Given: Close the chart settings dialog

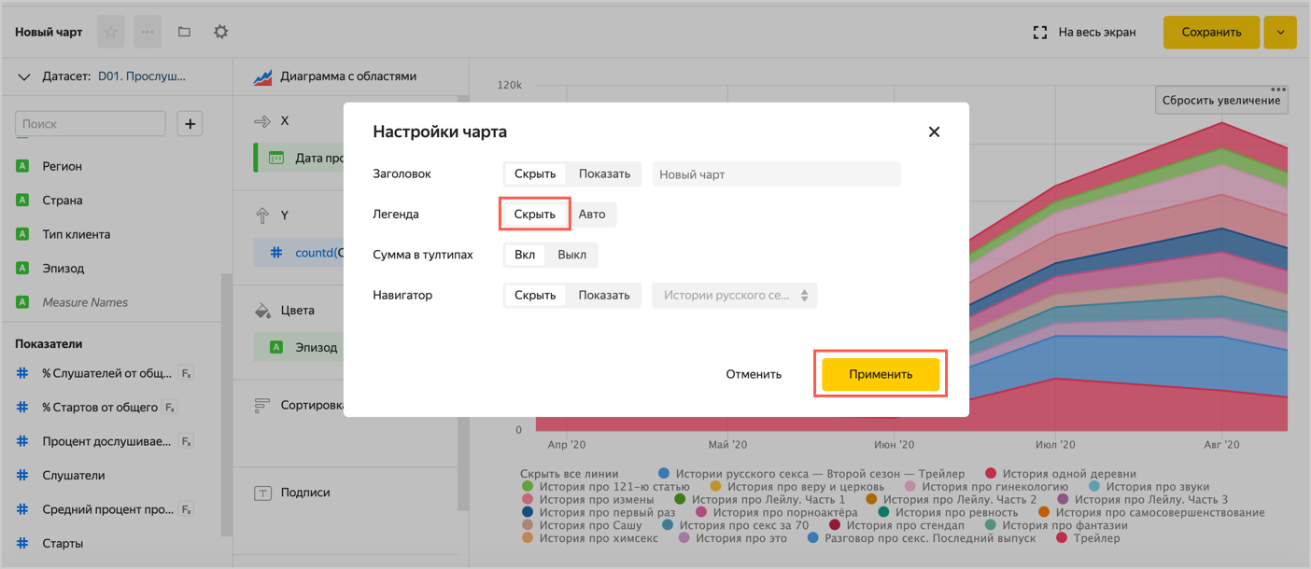Looking at the screenshot, I should [x=934, y=132].
